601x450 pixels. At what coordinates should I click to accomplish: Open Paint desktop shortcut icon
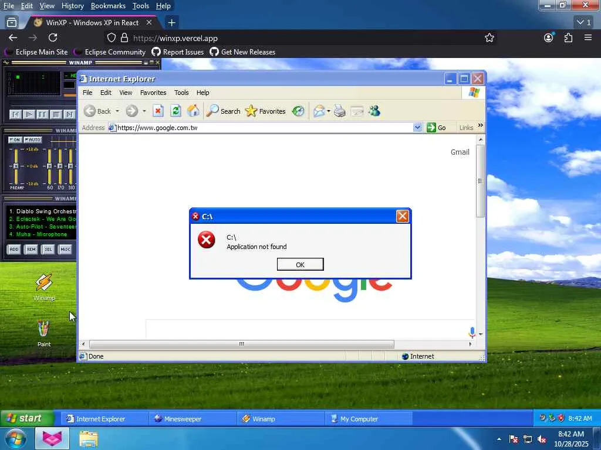[x=43, y=329]
